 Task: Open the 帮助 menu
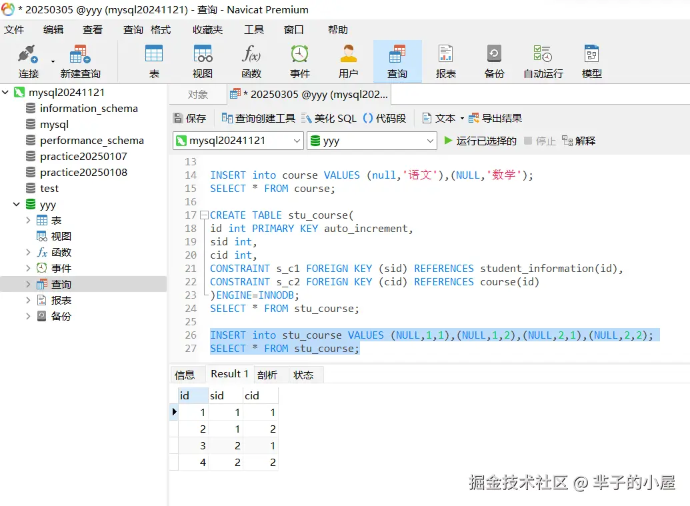[337, 29]
